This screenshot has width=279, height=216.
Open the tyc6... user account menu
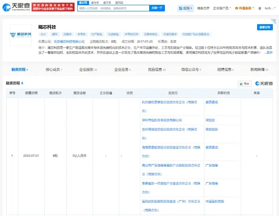[270, 8]
